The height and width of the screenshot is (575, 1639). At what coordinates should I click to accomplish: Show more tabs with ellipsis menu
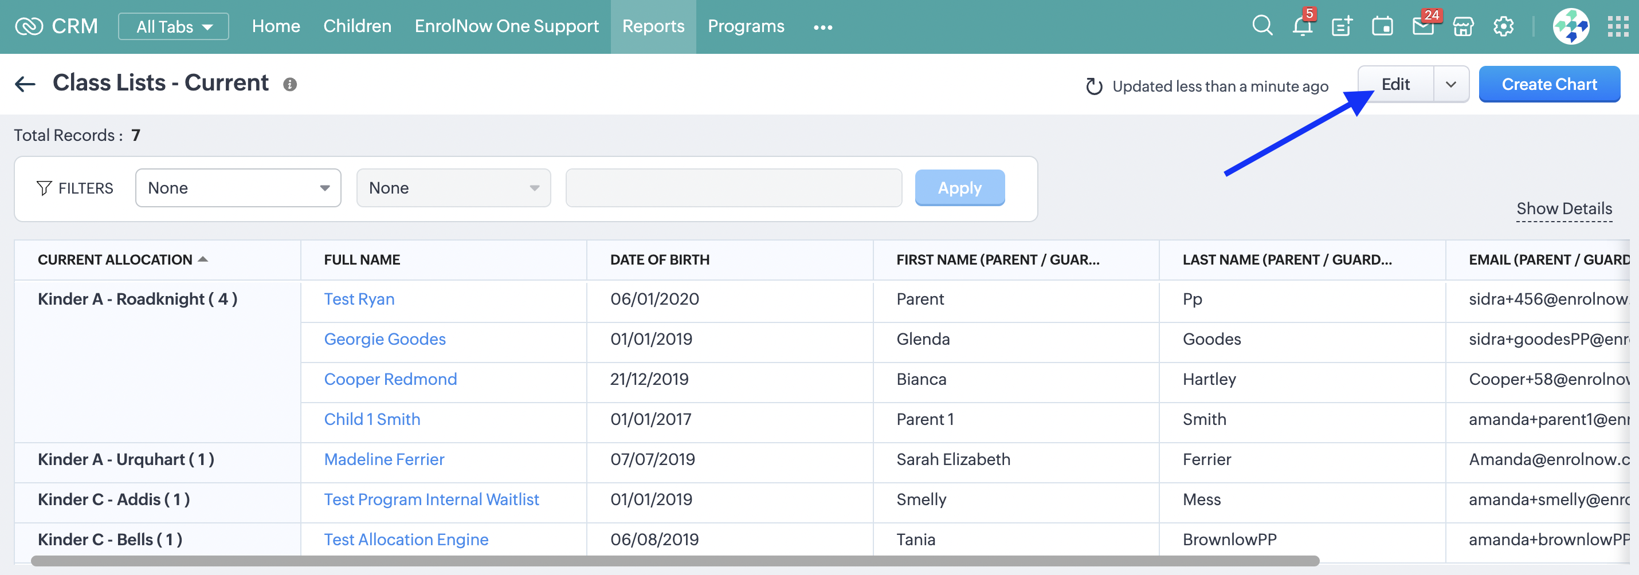[823, 27]
